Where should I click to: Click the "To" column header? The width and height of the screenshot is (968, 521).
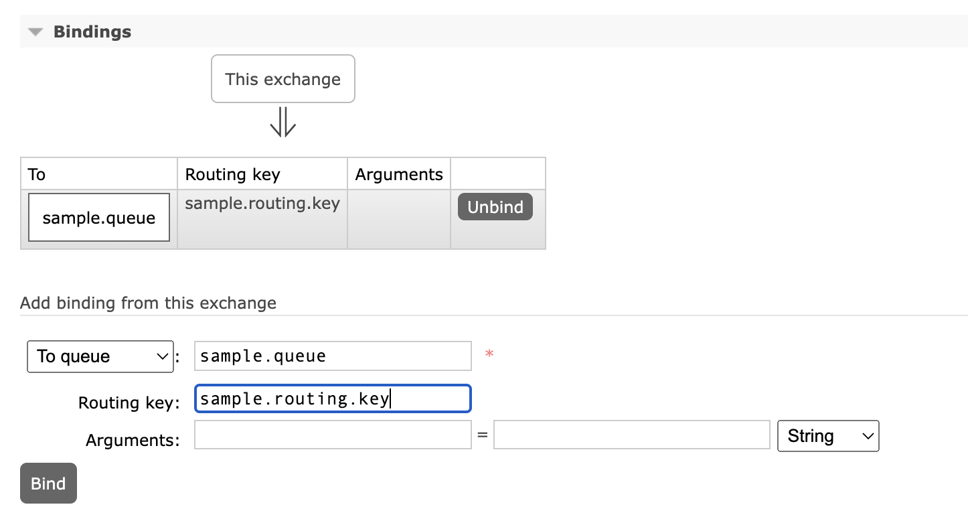click(36, 174)
